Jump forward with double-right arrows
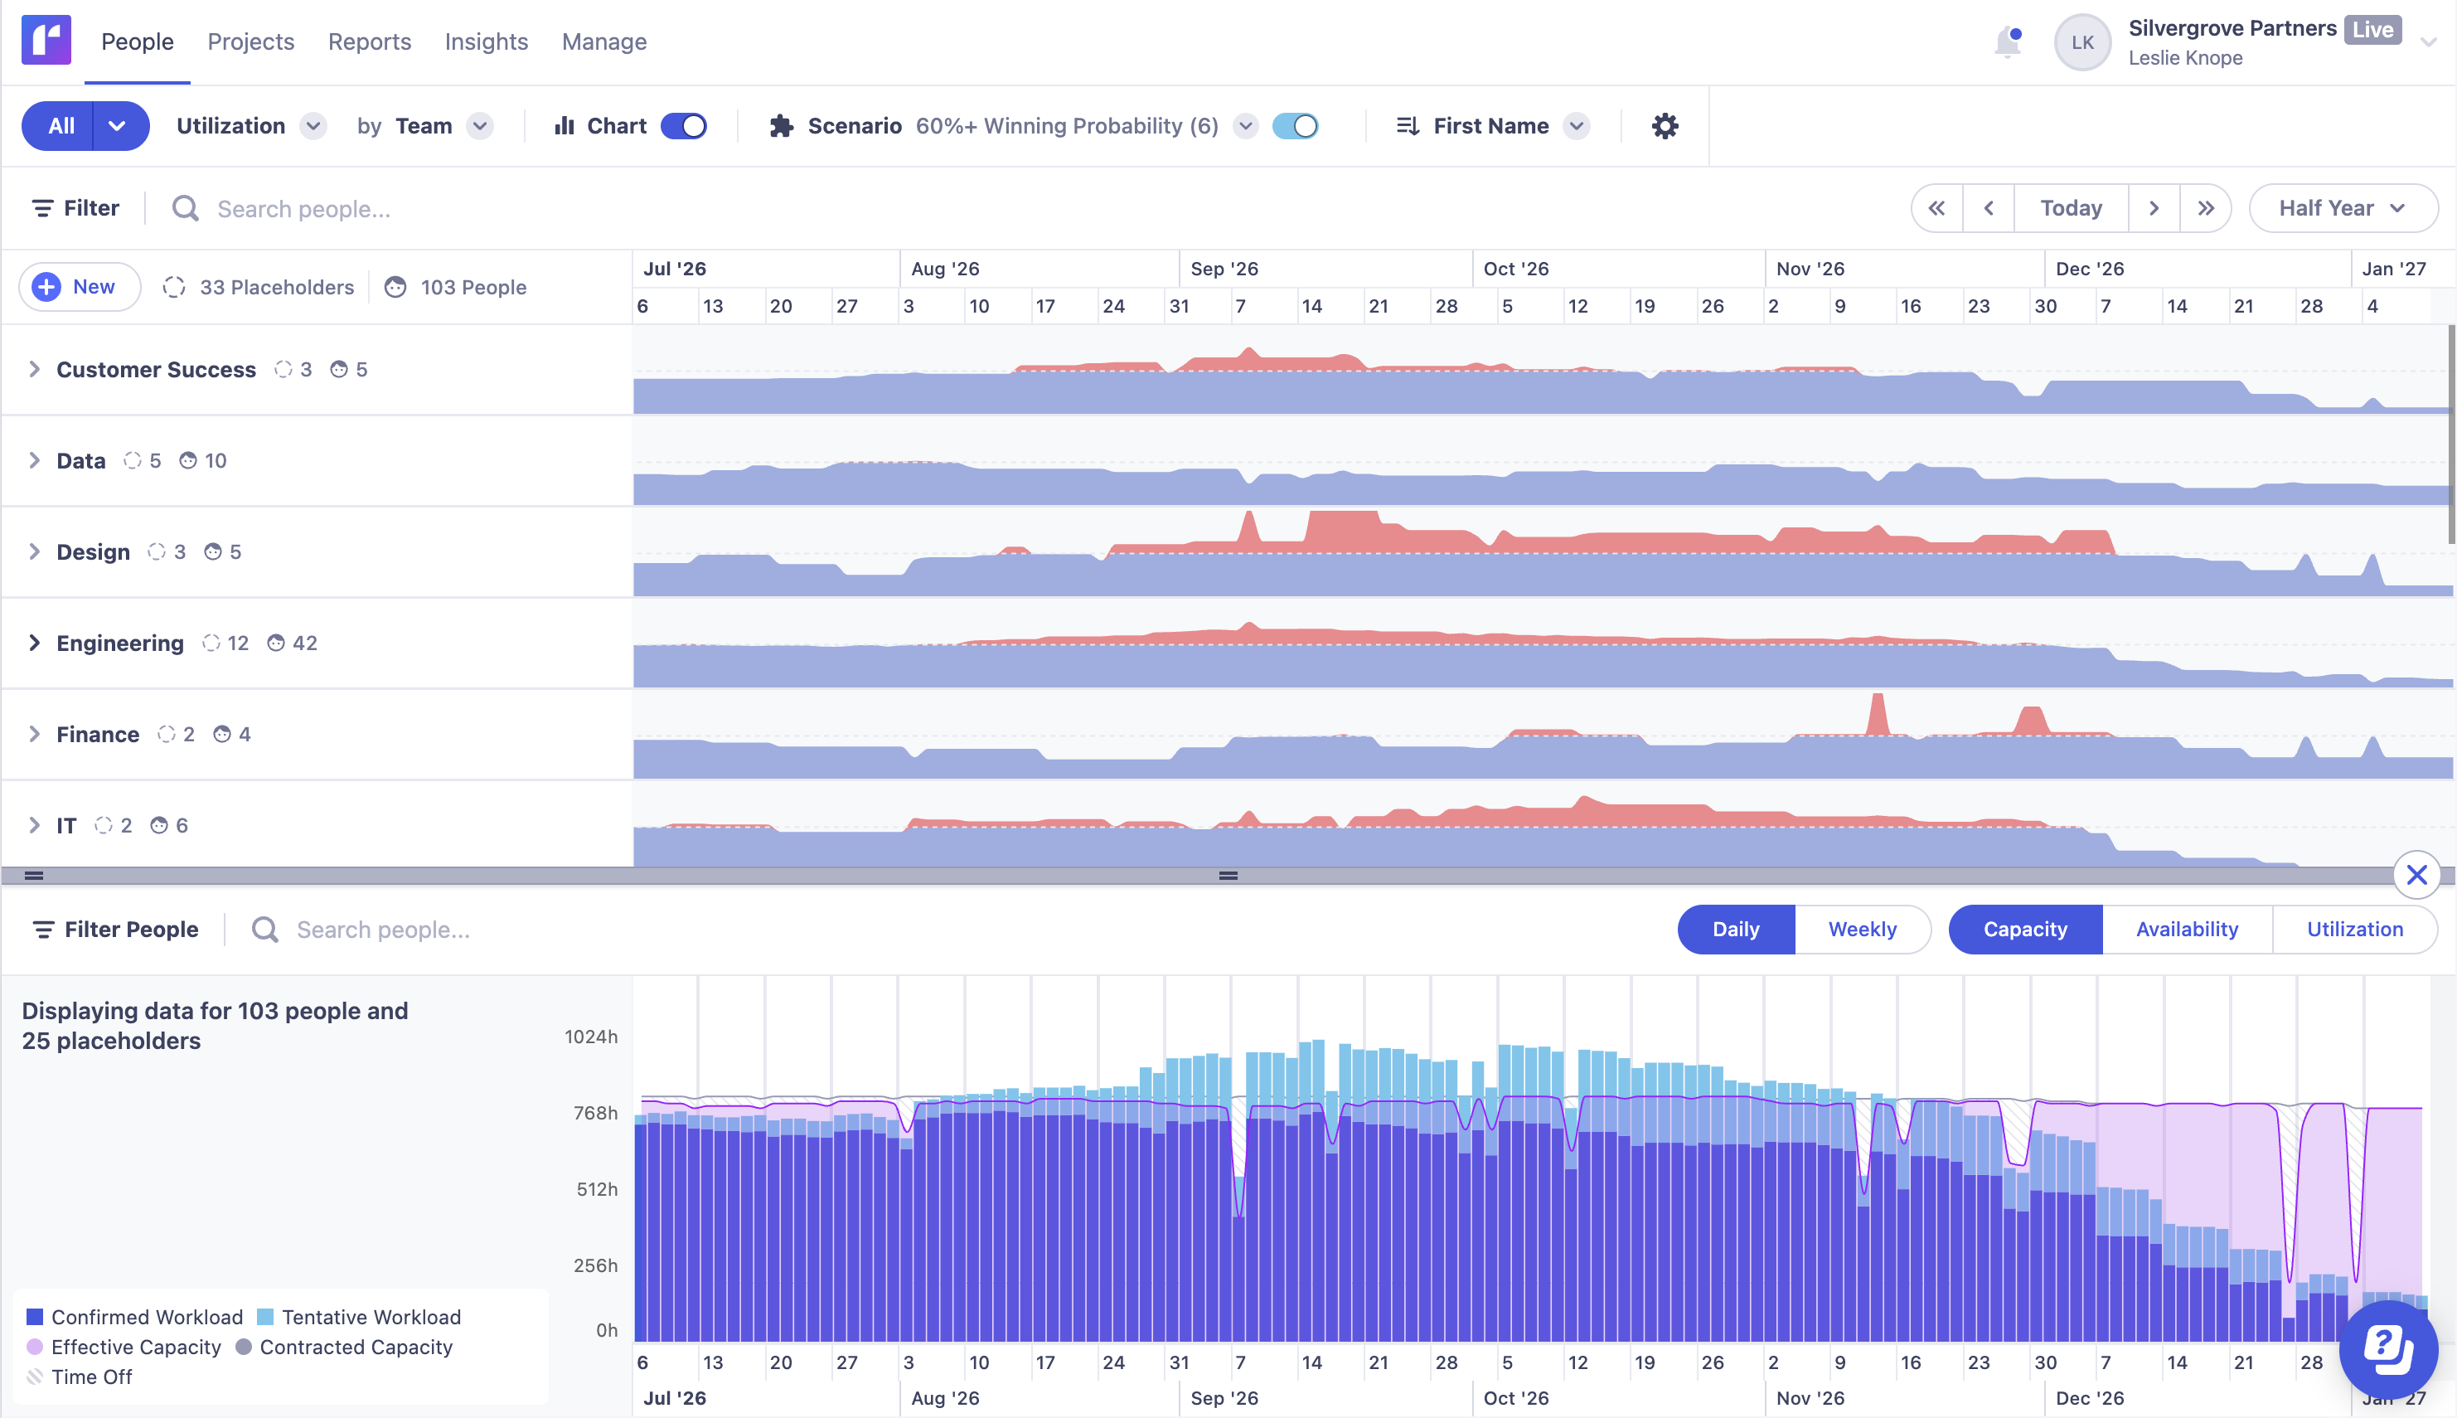The height and width of the screenshot is (1418, 2457). tap(2206, 208)
